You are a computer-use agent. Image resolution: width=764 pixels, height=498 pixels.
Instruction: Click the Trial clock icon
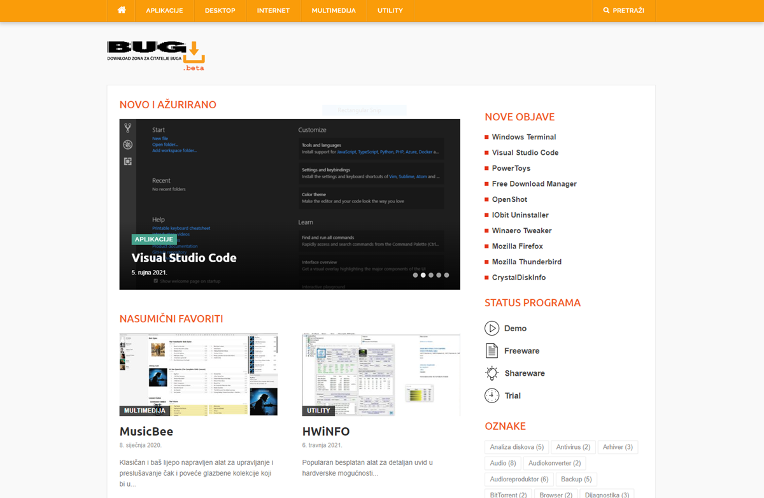pyautogui.click(x=492, y=395)
